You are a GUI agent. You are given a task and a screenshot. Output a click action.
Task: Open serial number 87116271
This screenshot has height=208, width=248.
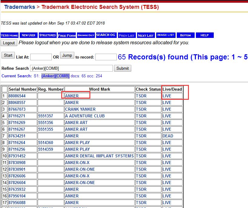pos(17,116)
